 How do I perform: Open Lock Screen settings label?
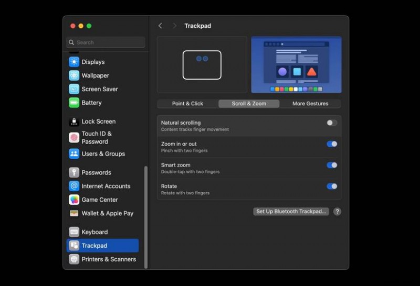click(x=99, y=122)
